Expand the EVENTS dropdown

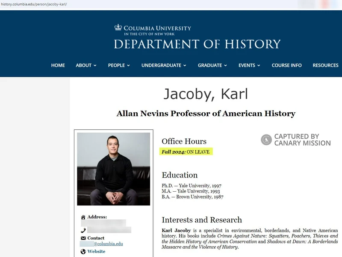click(x=249, y=65)
